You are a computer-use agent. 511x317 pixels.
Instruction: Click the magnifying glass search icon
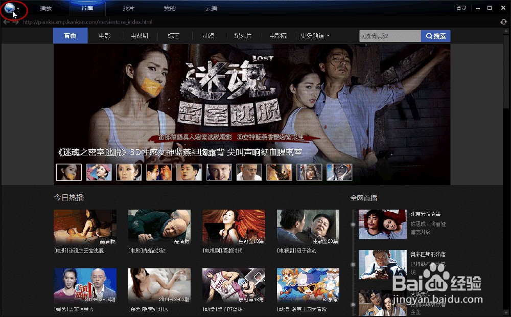[x=430, y=36]
